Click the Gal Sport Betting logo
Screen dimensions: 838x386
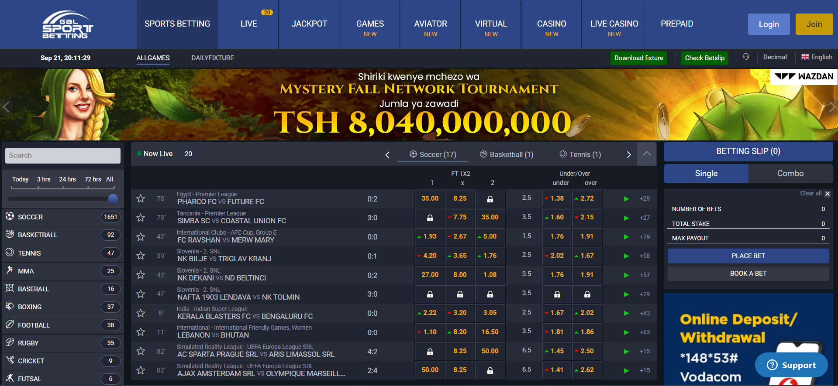(x=68, y=24)
